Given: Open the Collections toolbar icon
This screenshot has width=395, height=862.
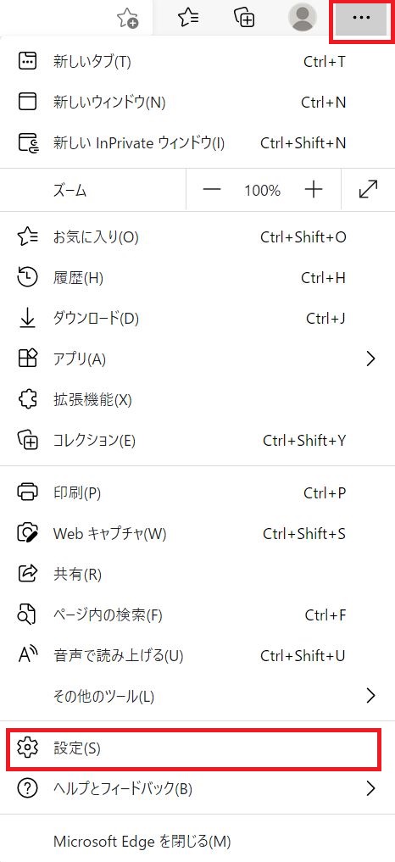Looking at the screenshot, I should (244, 18).
